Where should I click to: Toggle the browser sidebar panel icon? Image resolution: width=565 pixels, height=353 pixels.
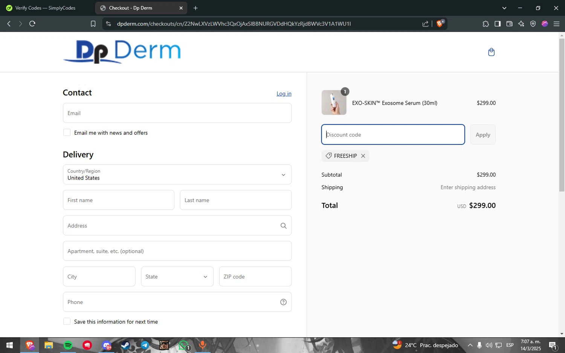pyautogui.click(x=498, y=24)
